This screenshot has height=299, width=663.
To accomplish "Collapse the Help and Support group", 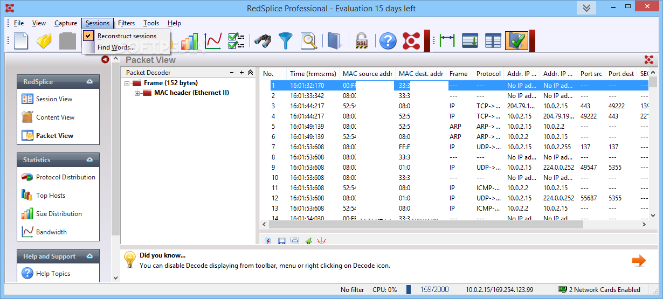I will (x=89, y=256).
